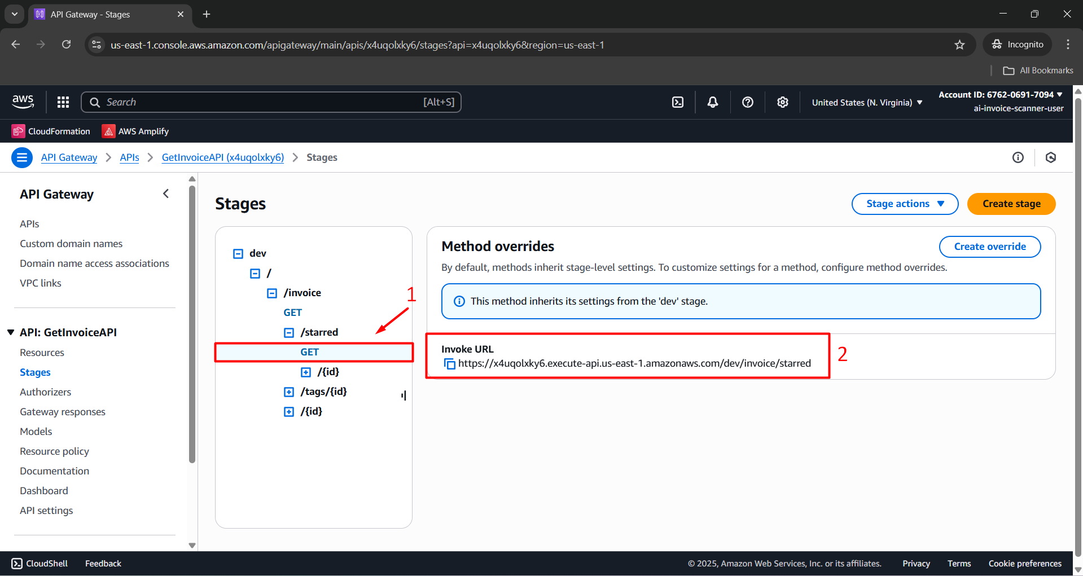1083x576 pixels.
Task: Collapse the dev stage tree node
Action: (238, 254)
